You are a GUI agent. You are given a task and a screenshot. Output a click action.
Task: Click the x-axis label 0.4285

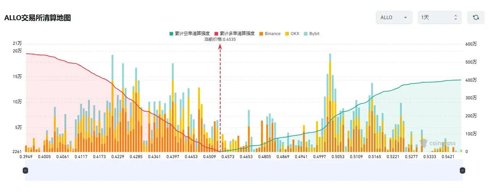136,157
